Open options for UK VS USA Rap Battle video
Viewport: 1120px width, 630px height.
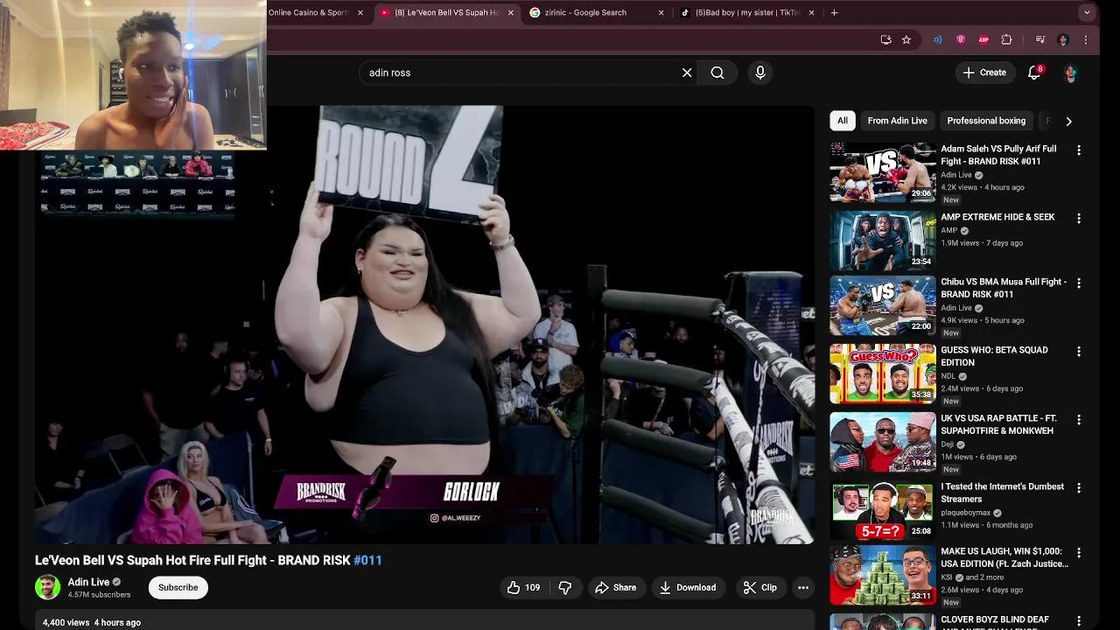click(x=1079, y=420)
